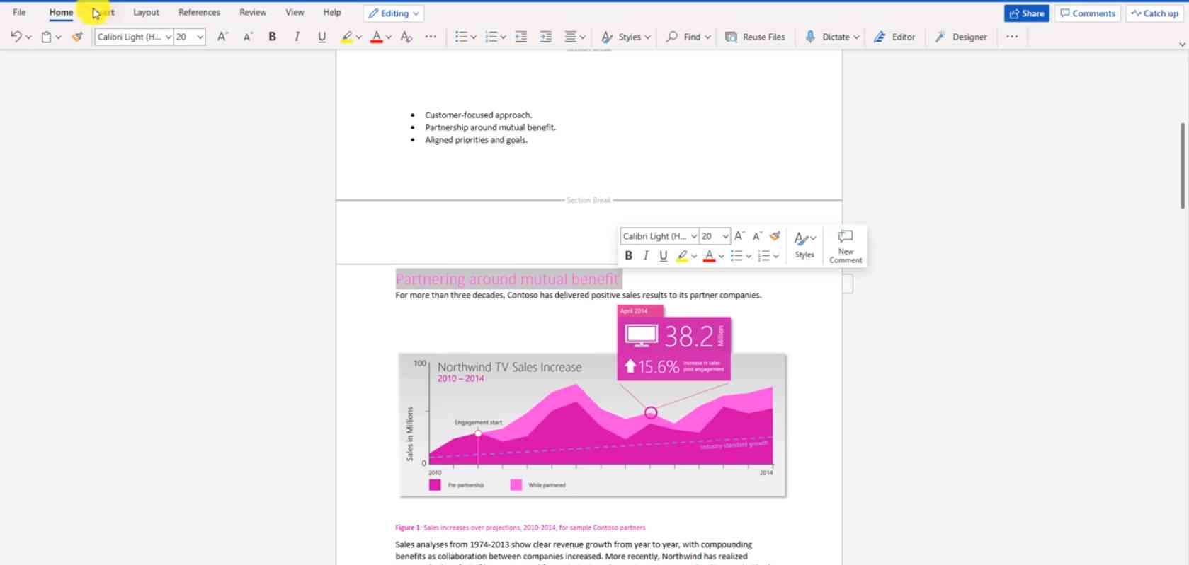Open the Designer tool

tap(961, 37)
